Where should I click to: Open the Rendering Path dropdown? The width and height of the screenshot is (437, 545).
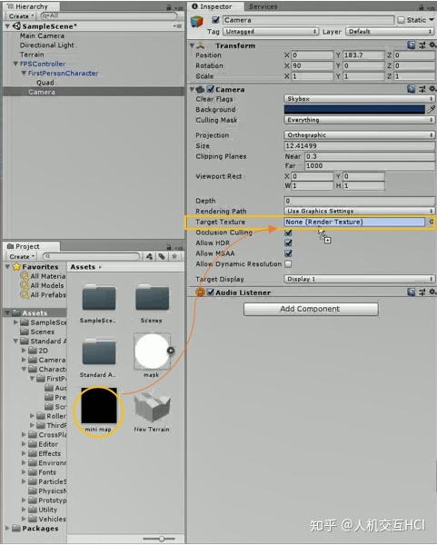click(x=360, y=211)
